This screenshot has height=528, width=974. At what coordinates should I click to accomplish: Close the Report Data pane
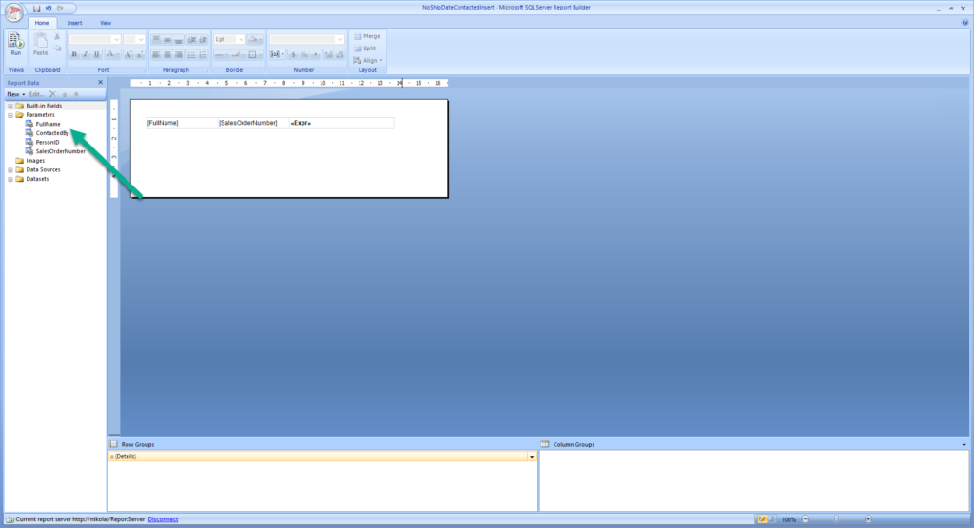(x=101, y=82)
